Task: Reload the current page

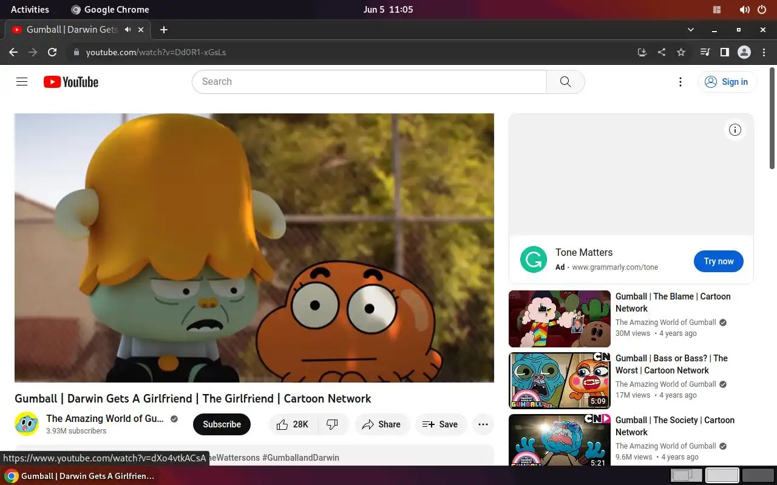Action: 52,52
